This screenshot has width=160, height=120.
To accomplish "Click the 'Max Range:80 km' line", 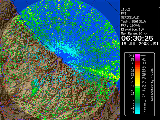I will [x=134, y=33].
